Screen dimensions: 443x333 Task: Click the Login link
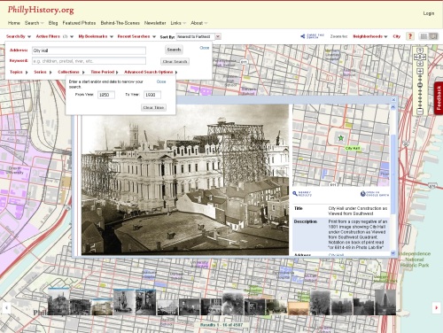429,13
